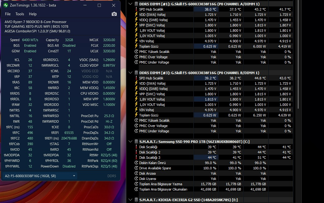This screenshot has width=324, height=203.
Task: Click the 41,698 GB current value of host reads
Action: (208, 189)
